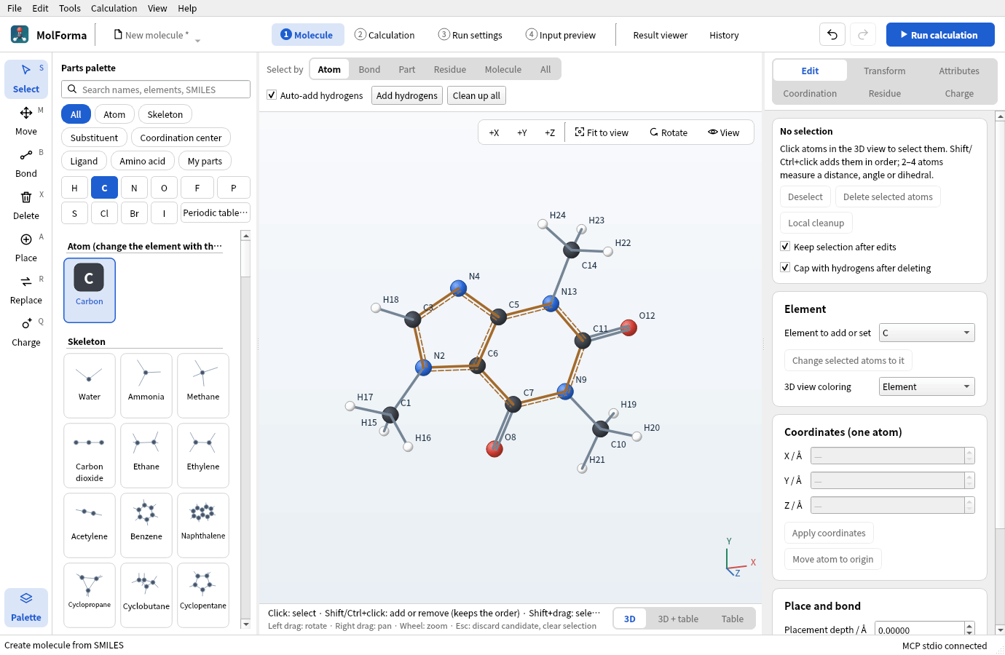
Task: Open the Coordination tab
Action: 810,93
